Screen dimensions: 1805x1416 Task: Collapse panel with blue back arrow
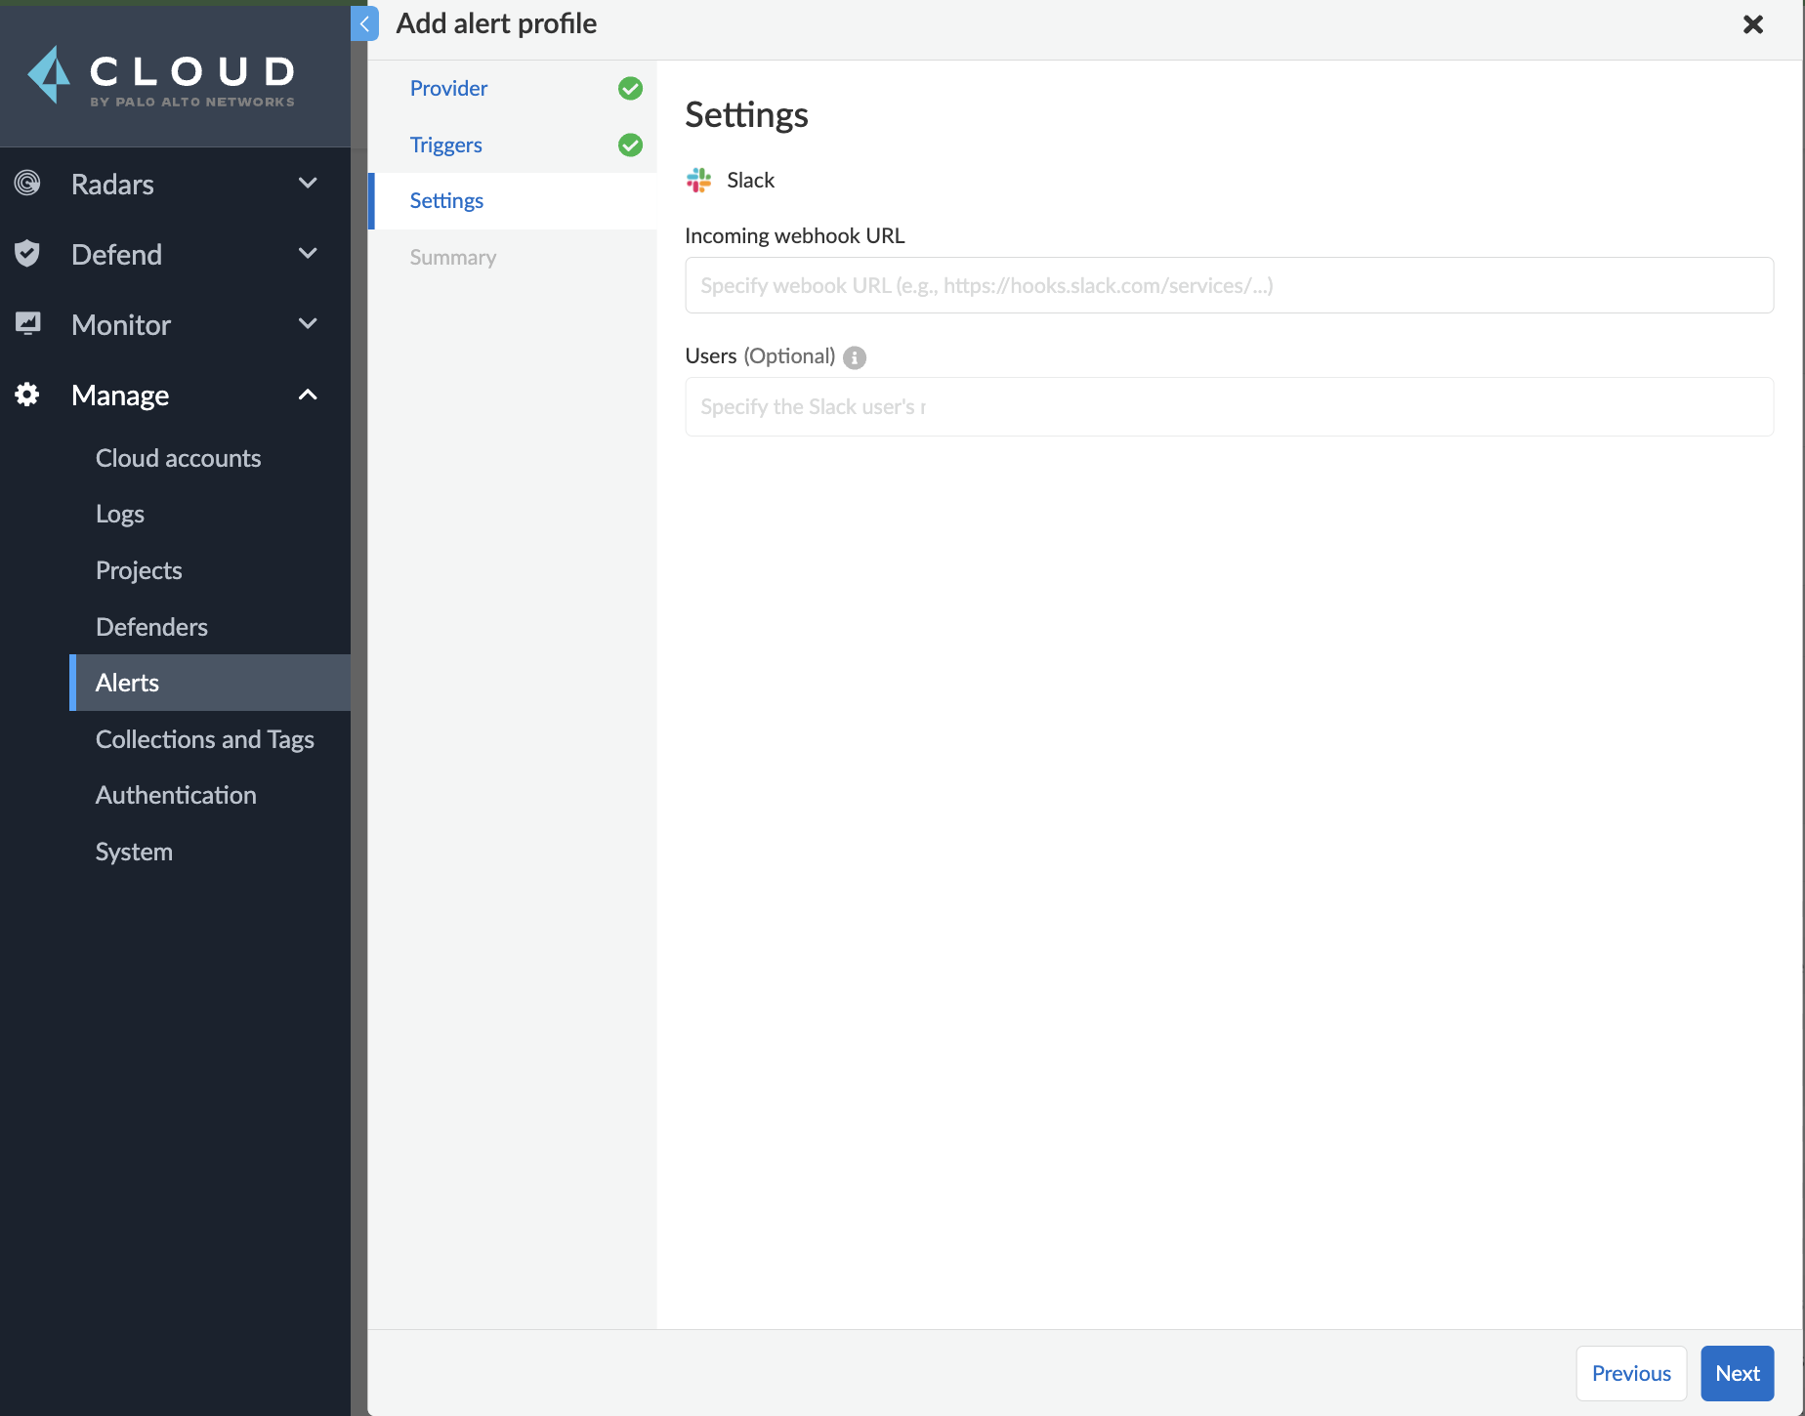click(x=364, y=23)
